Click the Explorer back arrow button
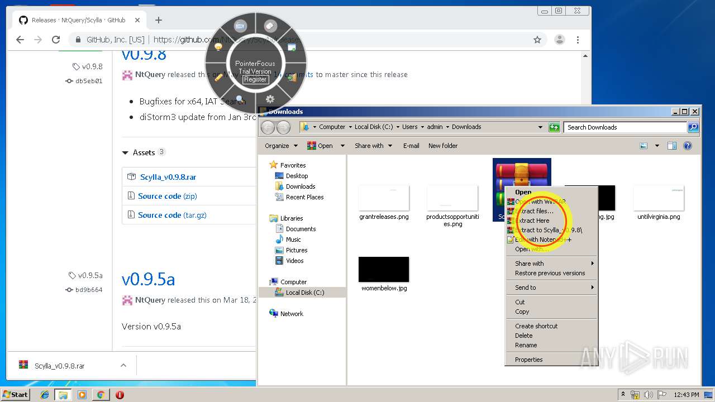715x402 pixels. (x=268, y=127)
